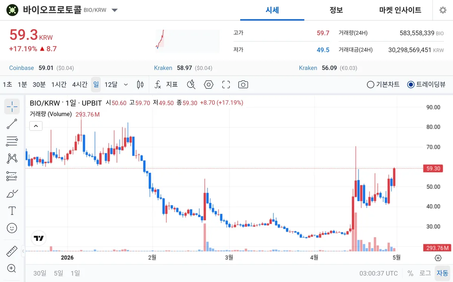Select the ruler measurement tool
Image resolution: width=453 pixels, height=282 pixels.
click(12, 251)
